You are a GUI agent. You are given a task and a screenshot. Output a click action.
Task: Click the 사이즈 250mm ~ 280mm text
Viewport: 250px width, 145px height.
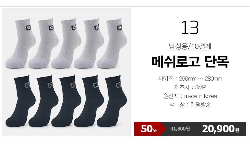click(190, 79)
